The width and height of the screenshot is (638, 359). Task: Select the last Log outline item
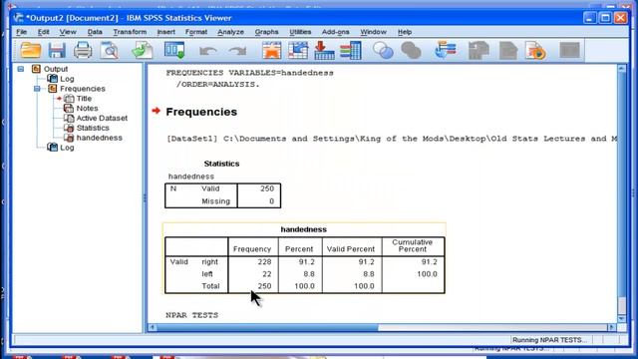(x=67, y=148)
